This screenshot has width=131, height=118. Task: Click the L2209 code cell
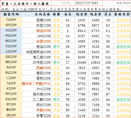pos(11,78)
